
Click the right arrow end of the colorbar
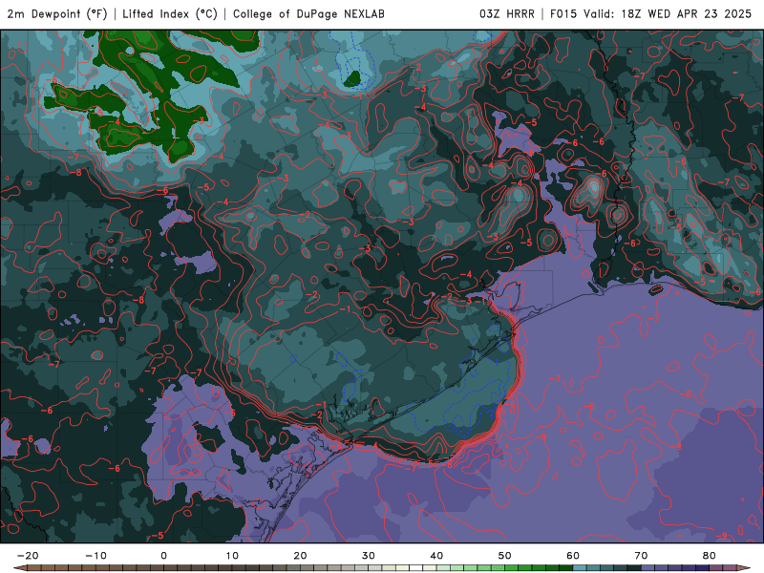pos(744,568)
